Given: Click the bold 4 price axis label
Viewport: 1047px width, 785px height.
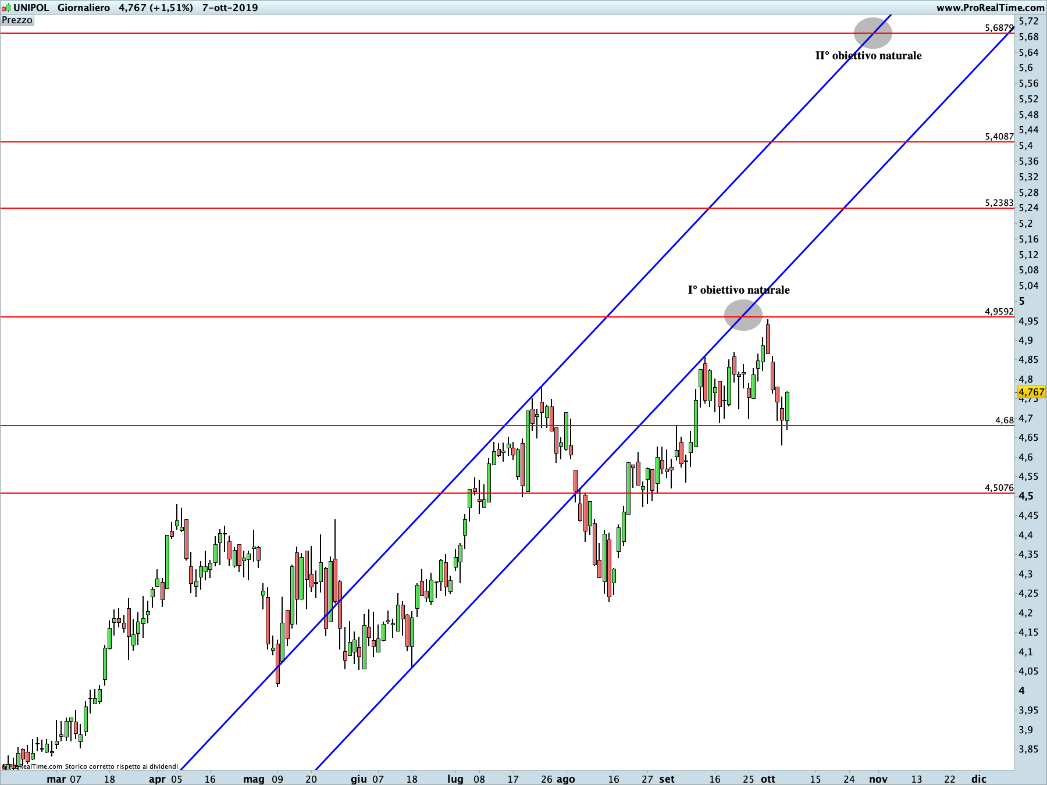Looking at the screenshot, I should (1022, 691).
